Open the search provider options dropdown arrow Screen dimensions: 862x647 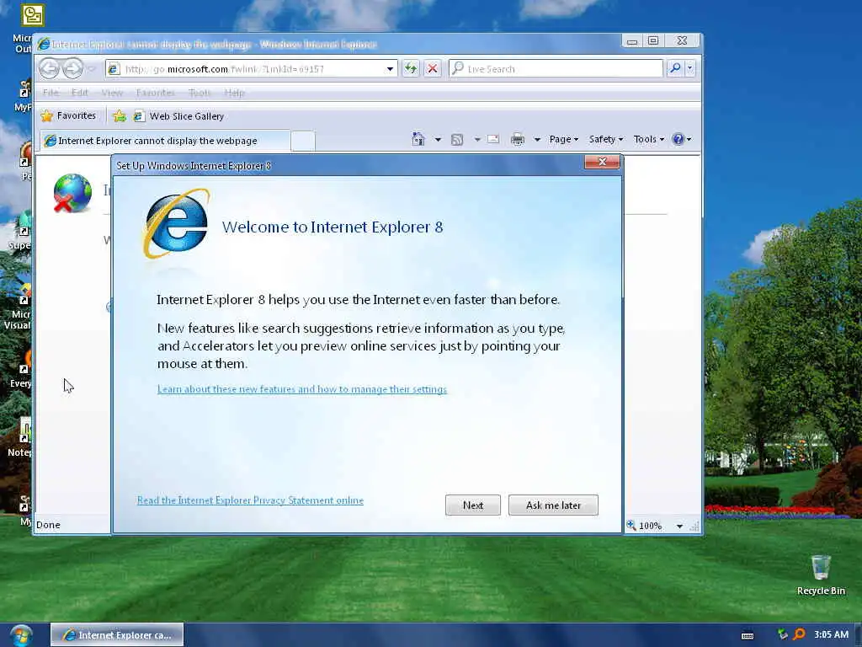click(690, 68)
